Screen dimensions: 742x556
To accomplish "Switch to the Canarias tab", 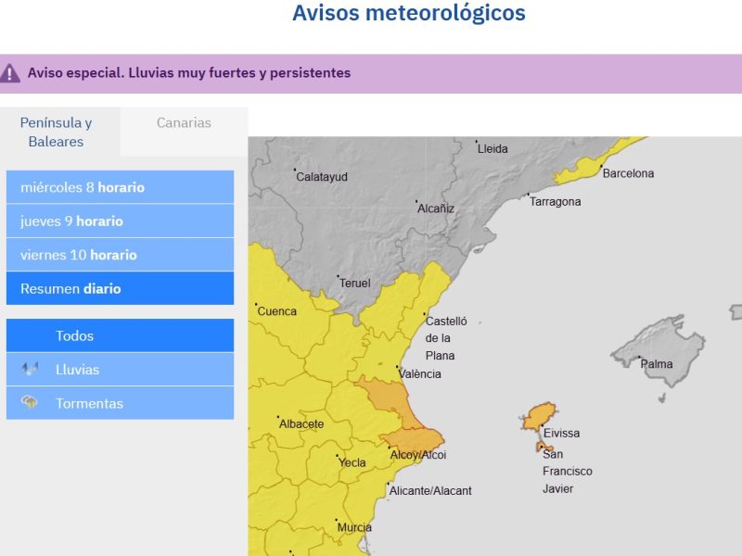I will click(x=184, y=123).
